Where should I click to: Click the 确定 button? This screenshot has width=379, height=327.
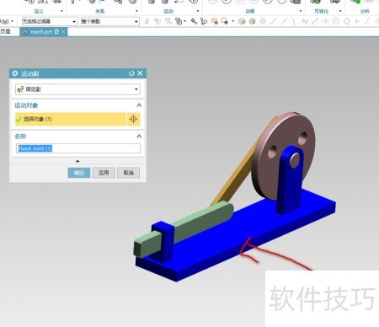click(79, 173)
